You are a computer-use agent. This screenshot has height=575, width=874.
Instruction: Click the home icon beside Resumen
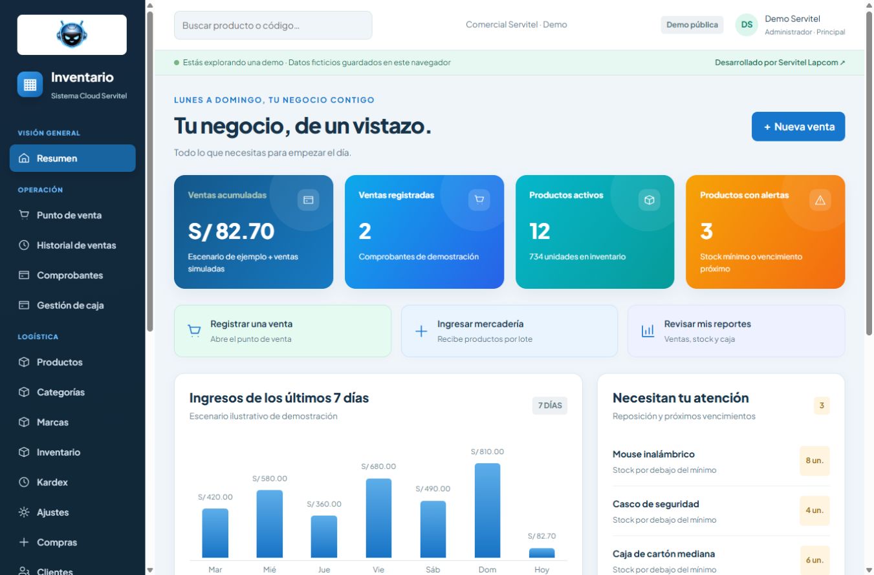click(25, 158)
